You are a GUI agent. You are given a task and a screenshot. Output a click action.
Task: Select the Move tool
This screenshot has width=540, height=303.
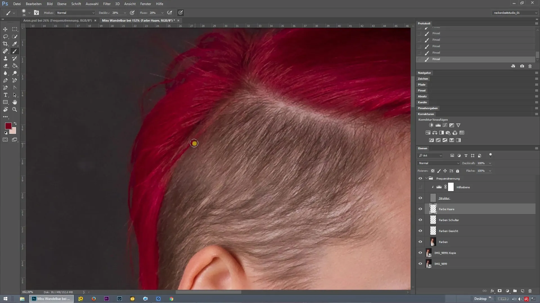pyautogui.click(x=5, y=29)
